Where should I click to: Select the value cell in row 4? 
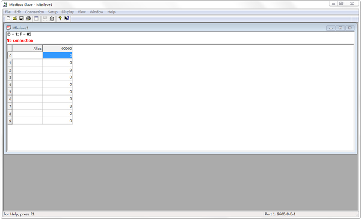click(x=57, y=84)
